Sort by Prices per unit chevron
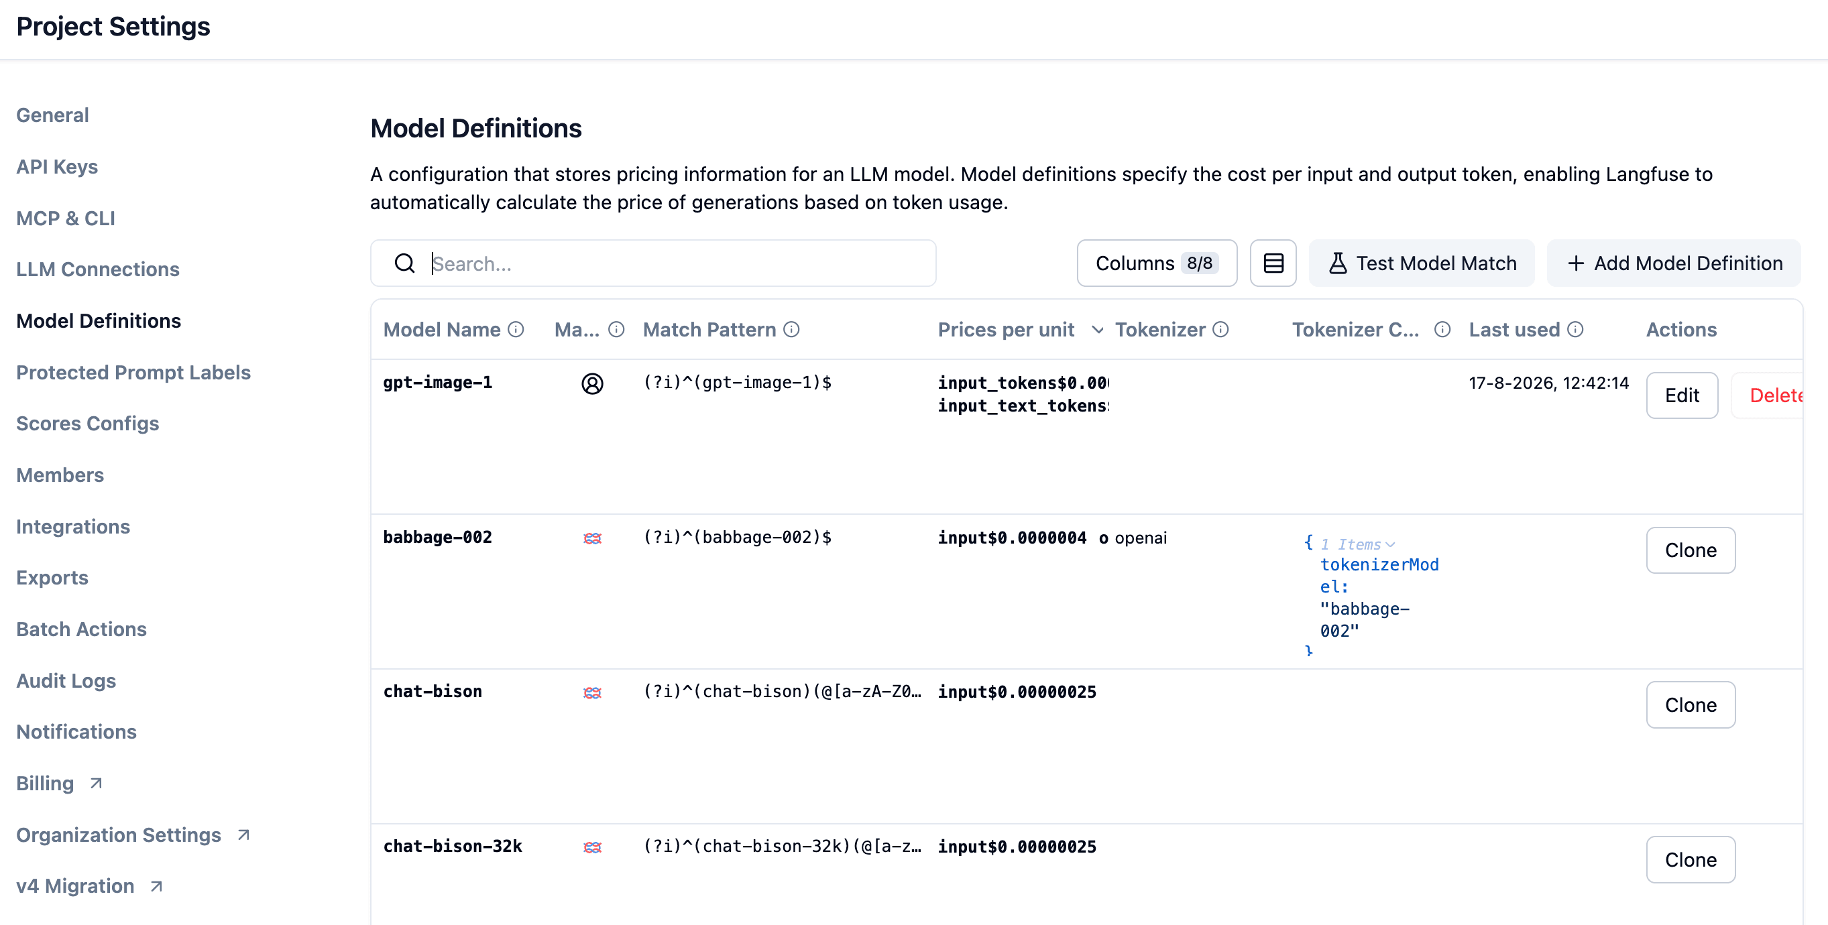 [x=1097, y=330]
